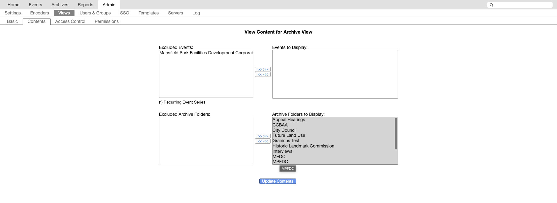
Task: Select City Council archive folder
Action: point(333,130)
